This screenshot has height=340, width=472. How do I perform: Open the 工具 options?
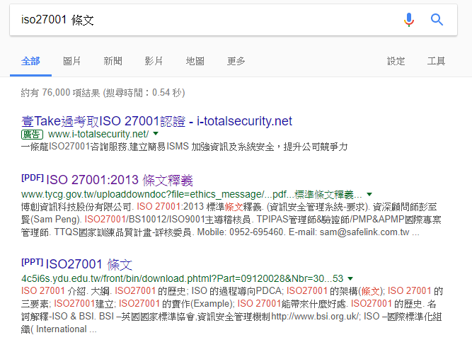click(x=436, y=61)
